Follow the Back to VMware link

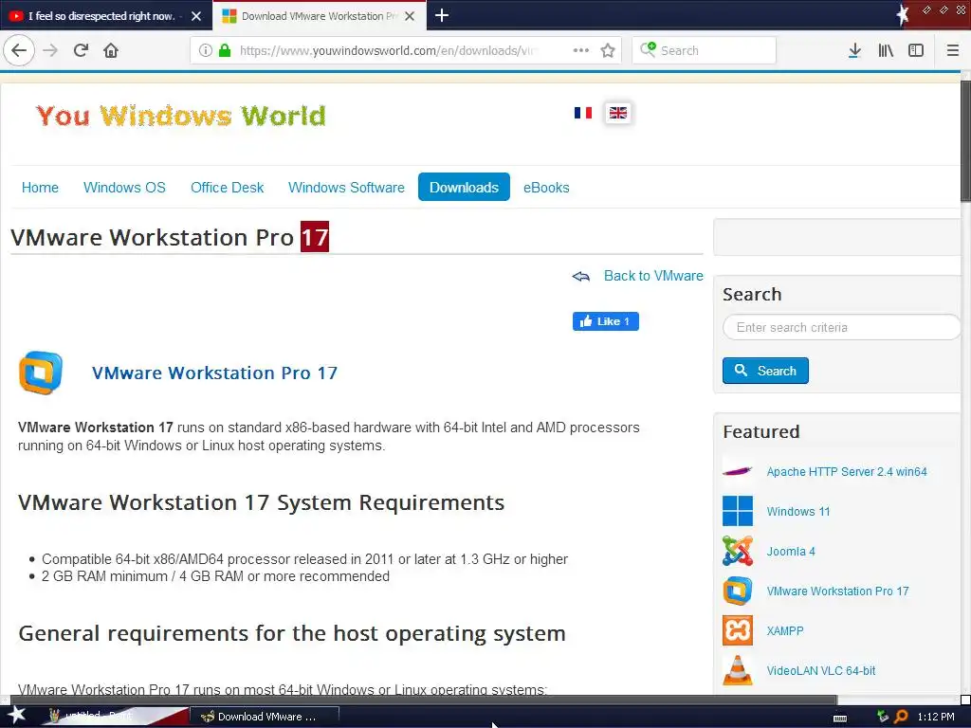click(x=653, y=276)
